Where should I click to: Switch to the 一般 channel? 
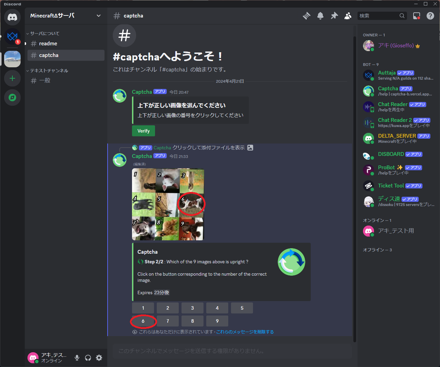click(45, 81)
